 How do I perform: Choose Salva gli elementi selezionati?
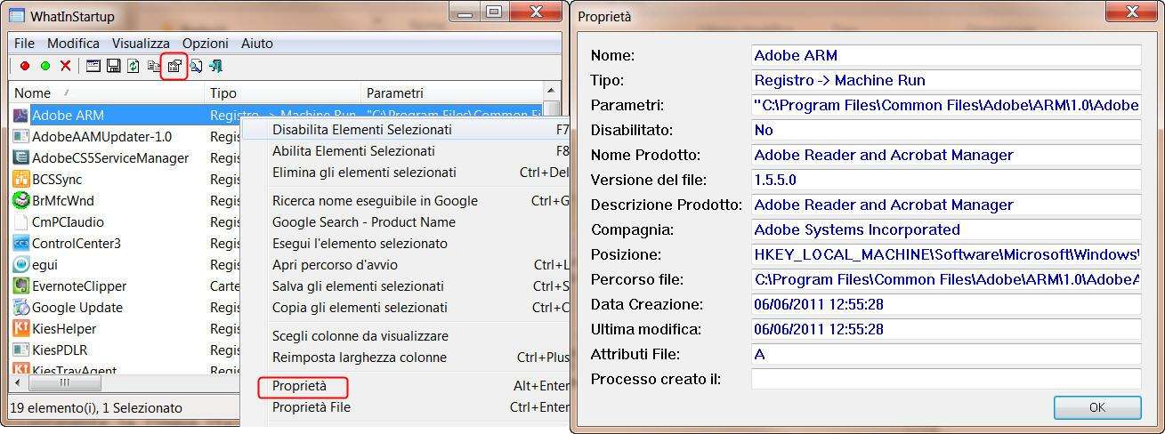click(x=408, y=285)
